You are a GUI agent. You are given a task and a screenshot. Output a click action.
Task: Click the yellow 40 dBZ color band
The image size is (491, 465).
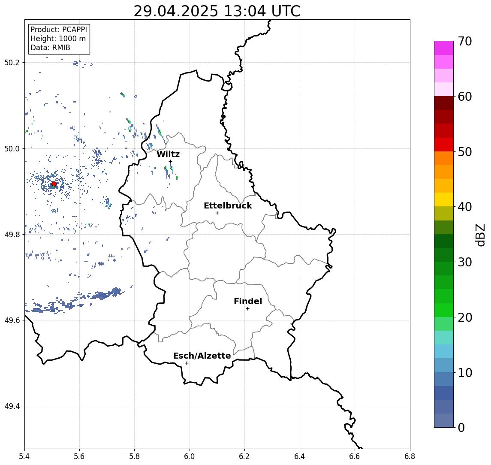click(x=444, y=199)
